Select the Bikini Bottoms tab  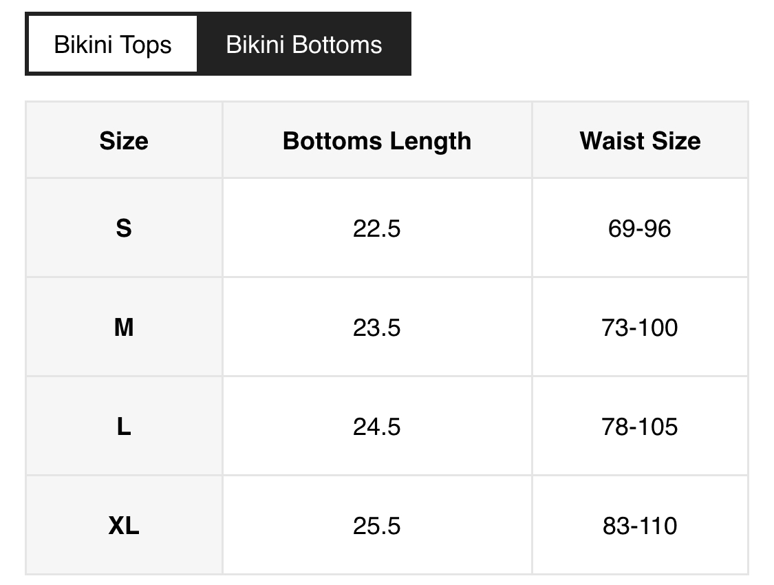point(303,45)
